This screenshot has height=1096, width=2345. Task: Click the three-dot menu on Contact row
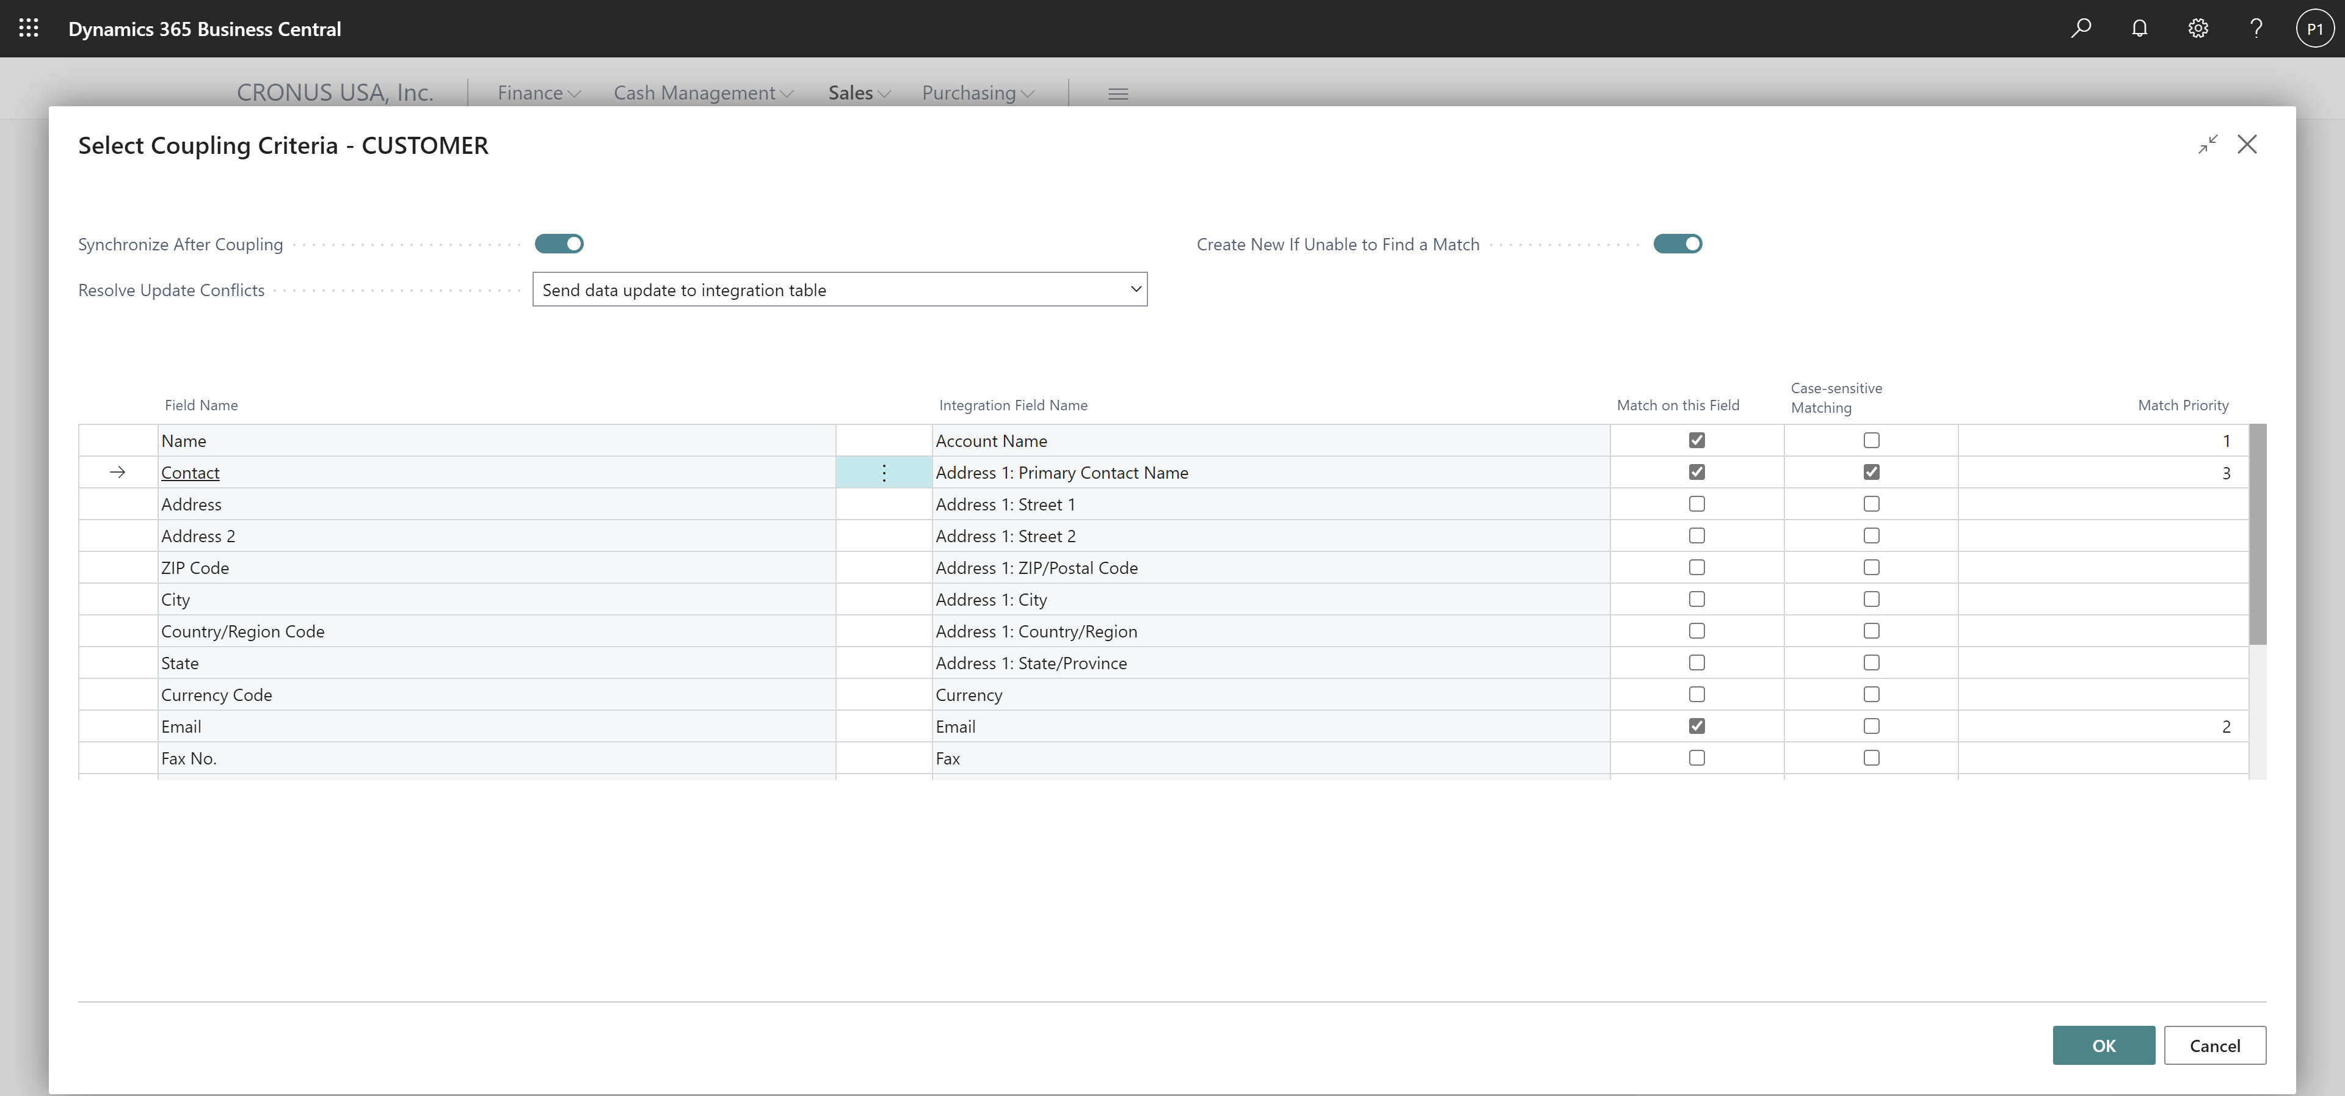coord(883,473)
